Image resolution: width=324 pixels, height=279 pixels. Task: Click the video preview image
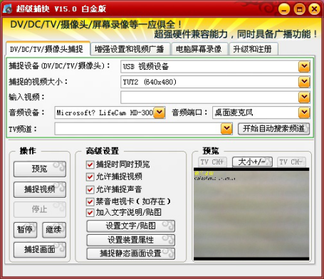pos(251,214)
